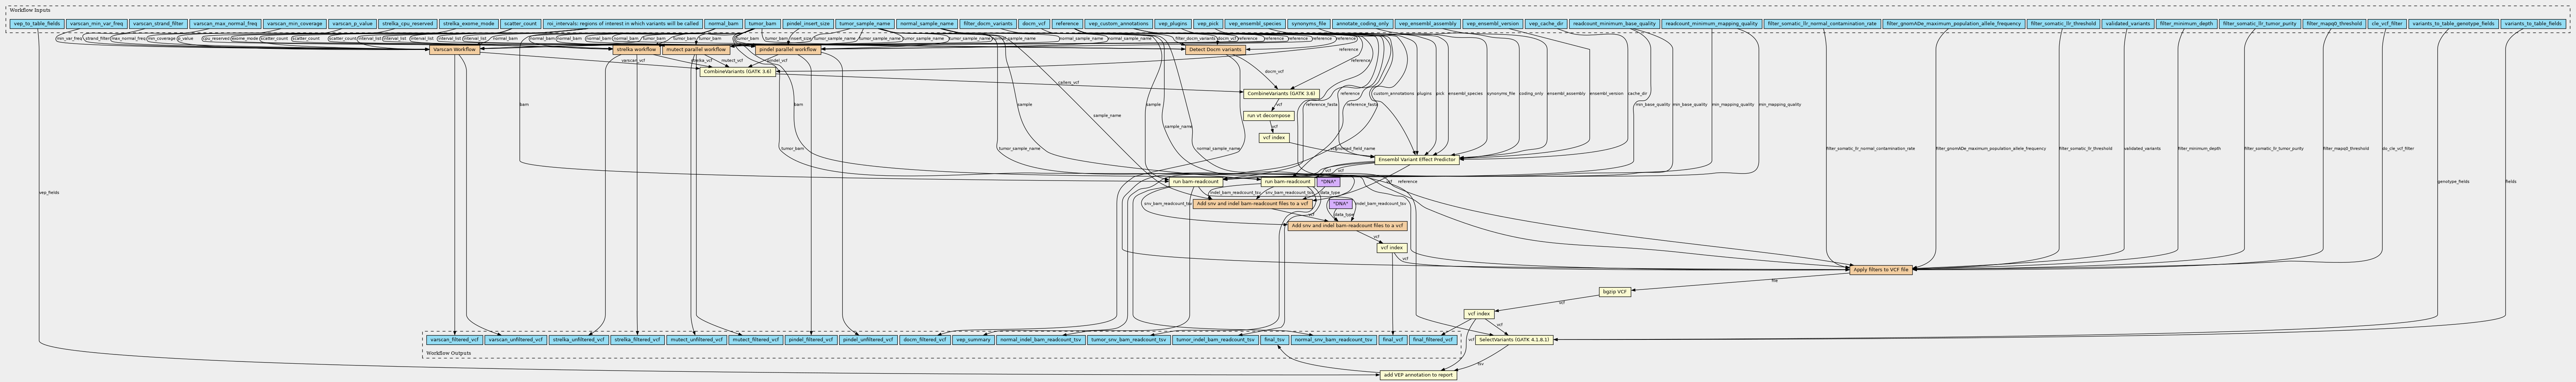This screenshot has height=382, width=2576.
Task: Click the normal_indel_bam_readcount_tsv output node
Action: [x=1040, y=340]
